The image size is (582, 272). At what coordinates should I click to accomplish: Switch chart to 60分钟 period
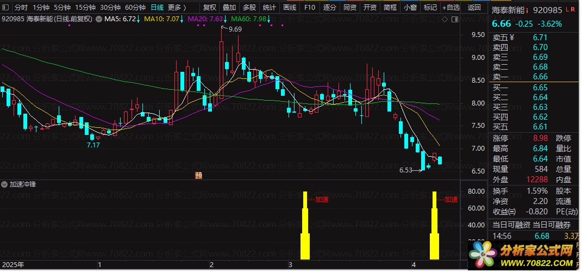point(135,8)
